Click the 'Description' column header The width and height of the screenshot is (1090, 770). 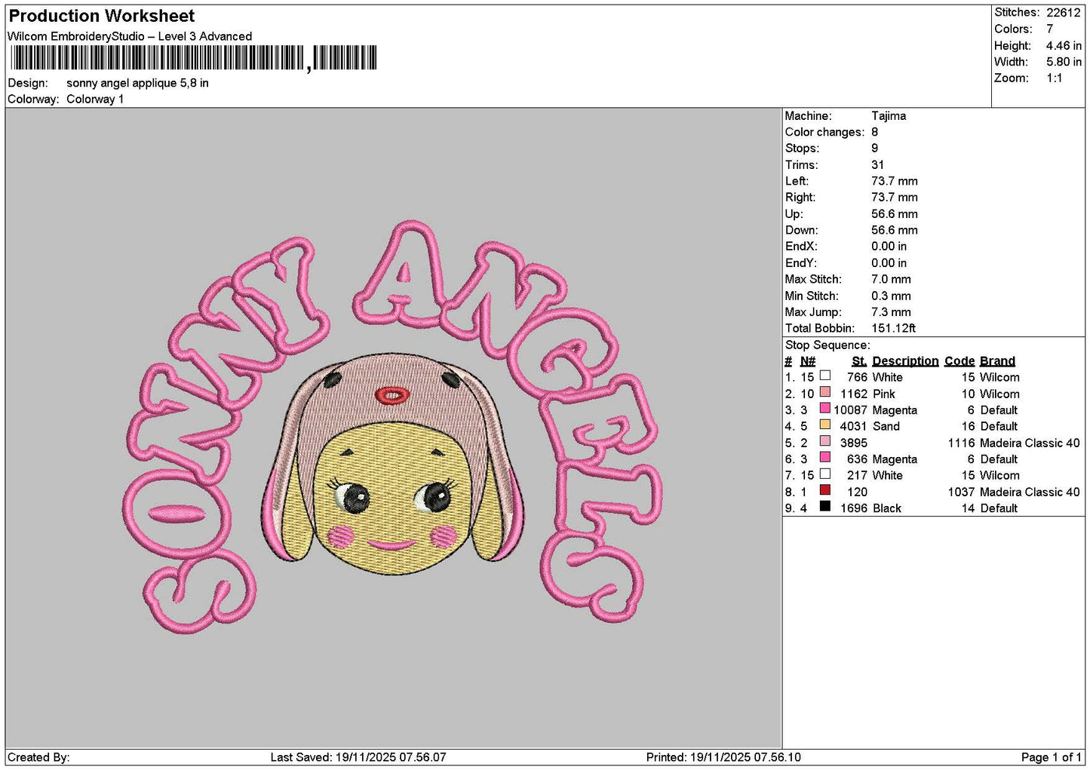coord(905,361)
